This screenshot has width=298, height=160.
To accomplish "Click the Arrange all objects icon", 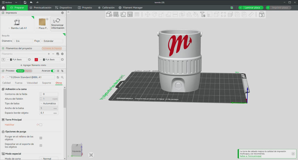I will click(130, 14).
